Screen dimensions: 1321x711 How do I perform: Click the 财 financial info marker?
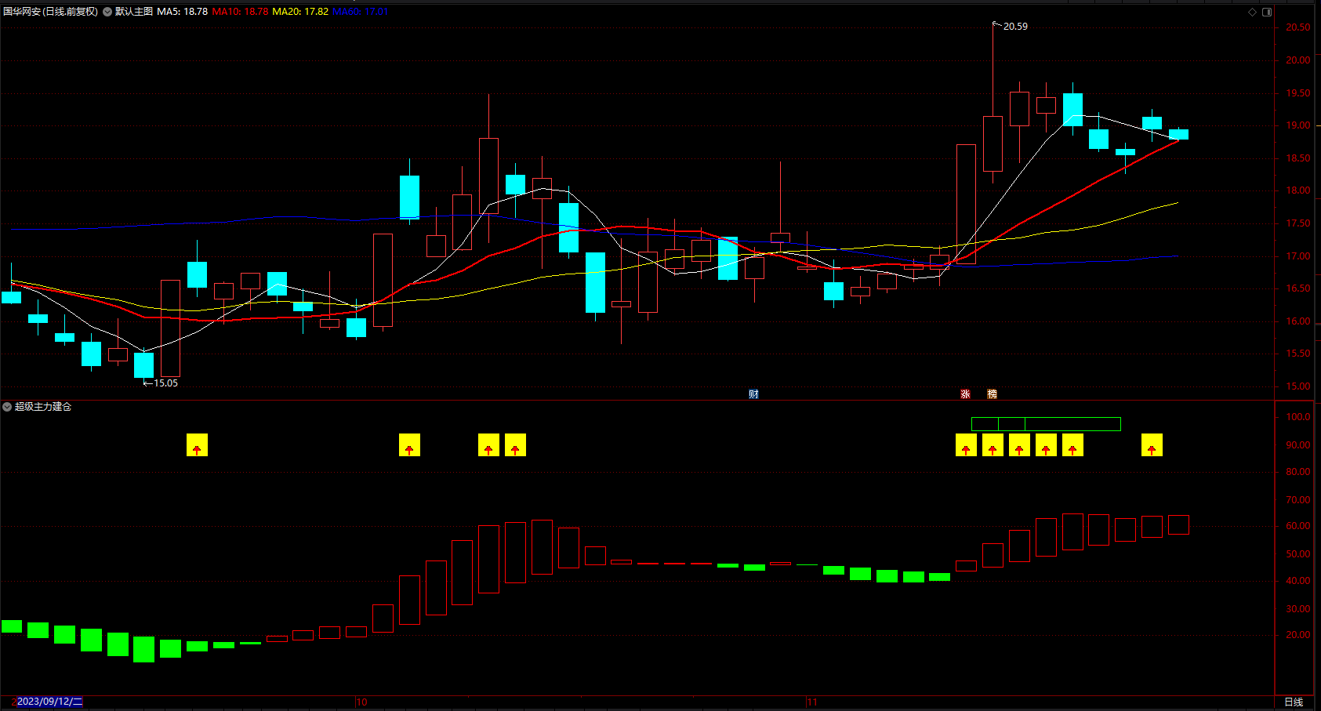753,394
